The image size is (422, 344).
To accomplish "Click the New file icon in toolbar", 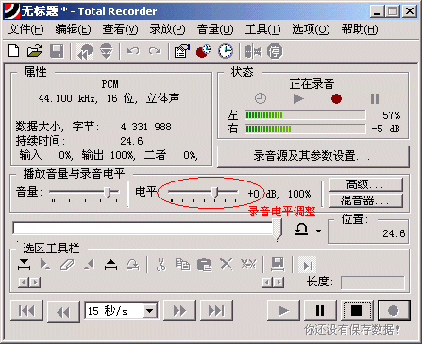I will coord(13,51).
